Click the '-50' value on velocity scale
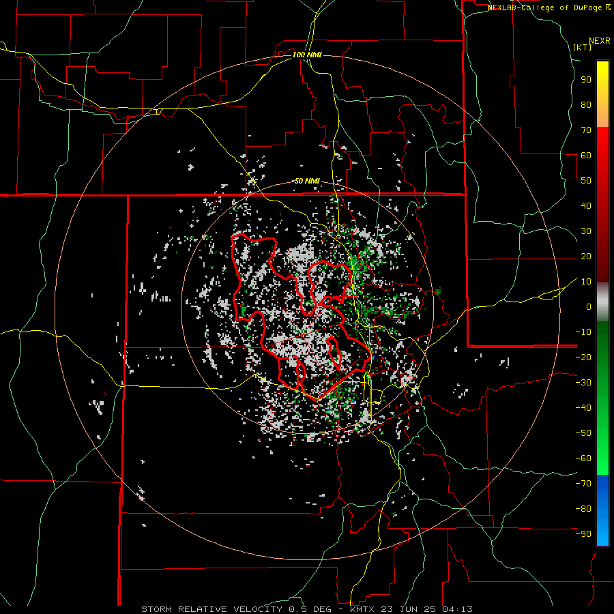The height and width of the screenshot is (614, 614). pos(583,433)
